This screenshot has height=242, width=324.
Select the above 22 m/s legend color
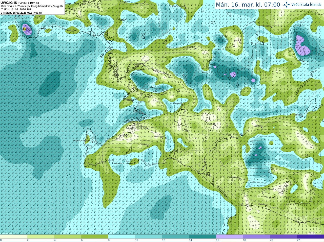(310, 237)
